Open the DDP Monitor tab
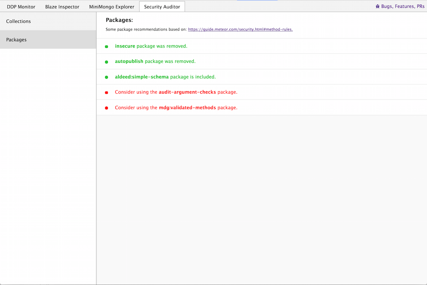The image size is (427, 285). click(x=21, y=6)
